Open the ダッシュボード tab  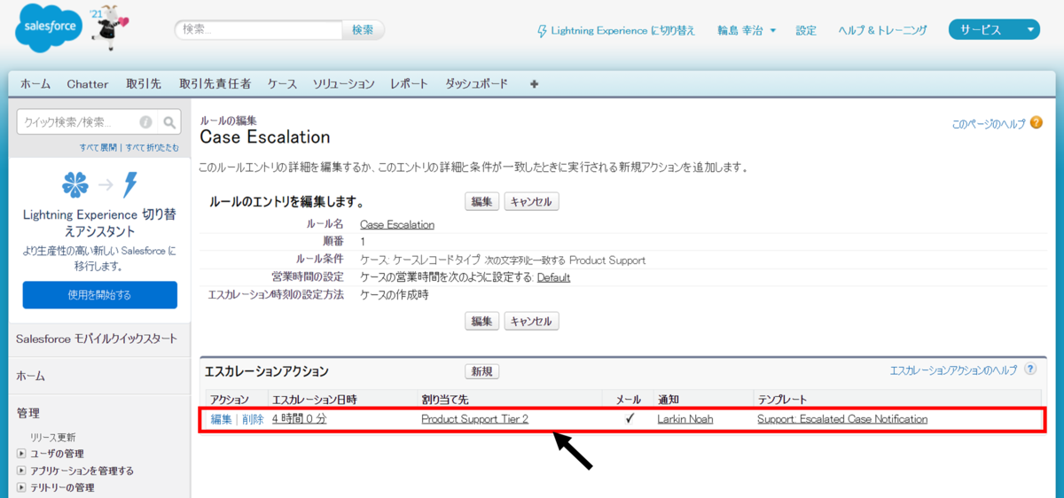477,84
